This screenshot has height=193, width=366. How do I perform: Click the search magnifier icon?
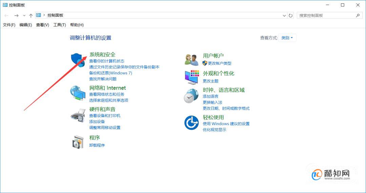point(358,15)
